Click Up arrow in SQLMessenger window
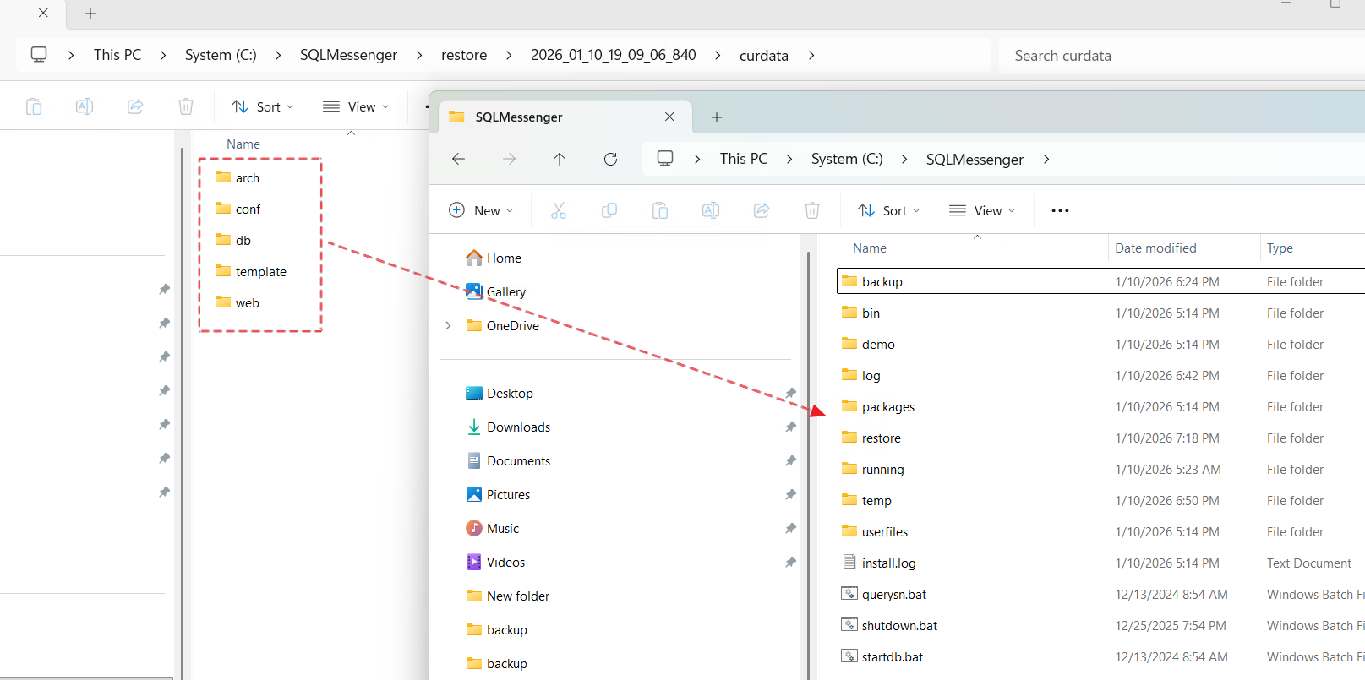The image size is (1365, 680). (x=560, y=159)
